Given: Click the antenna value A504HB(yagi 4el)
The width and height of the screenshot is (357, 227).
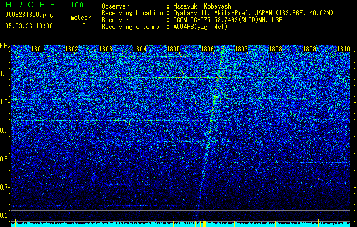Looking at the screenshot, I should [200, 27].
